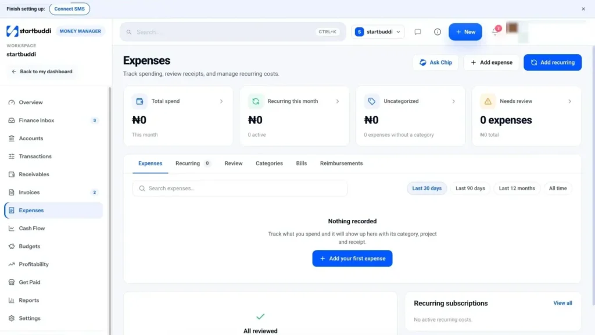595x335 pixels.
Task: Open notifications bell icon
Action: pyautogui.click(x=495, y=32)
